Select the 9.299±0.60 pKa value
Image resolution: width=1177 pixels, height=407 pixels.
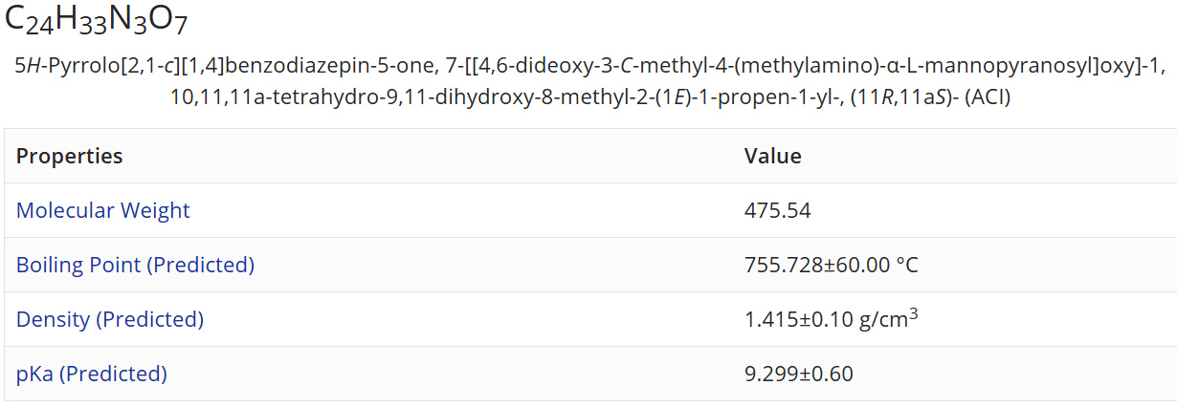coord(798,374)
